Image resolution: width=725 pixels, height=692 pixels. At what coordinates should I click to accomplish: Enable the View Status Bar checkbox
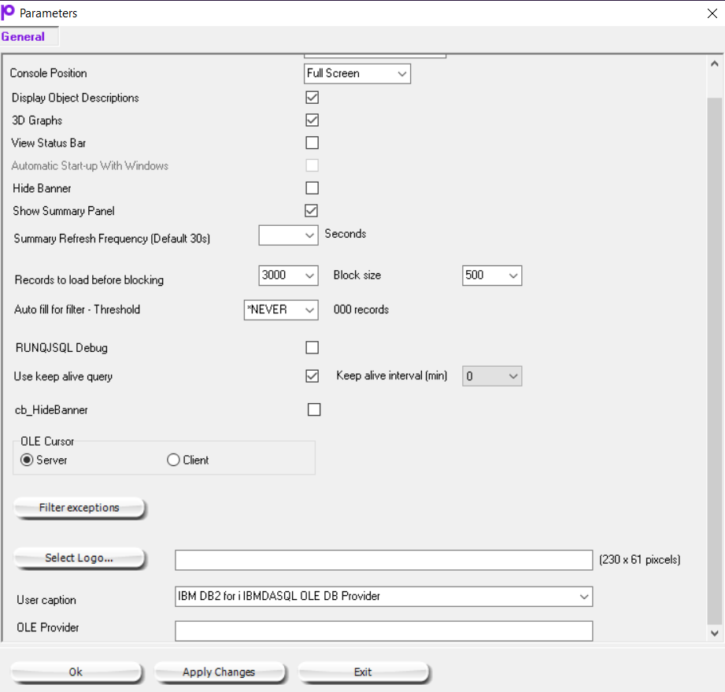[x=312, y=143]
